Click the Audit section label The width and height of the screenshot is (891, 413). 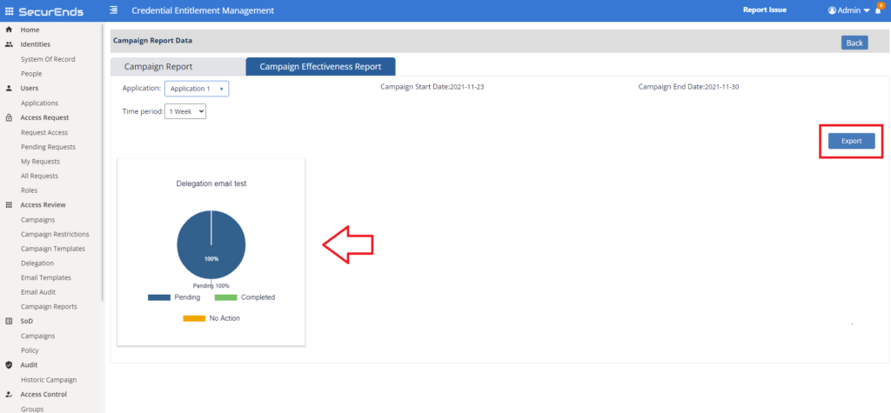tap(29, 365)
